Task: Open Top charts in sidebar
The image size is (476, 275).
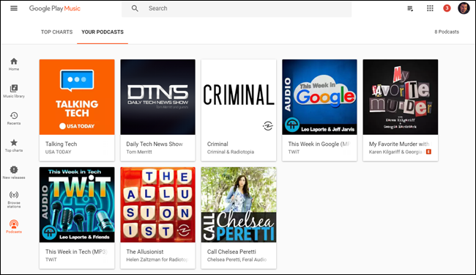Action: click(x=14, y=145)
